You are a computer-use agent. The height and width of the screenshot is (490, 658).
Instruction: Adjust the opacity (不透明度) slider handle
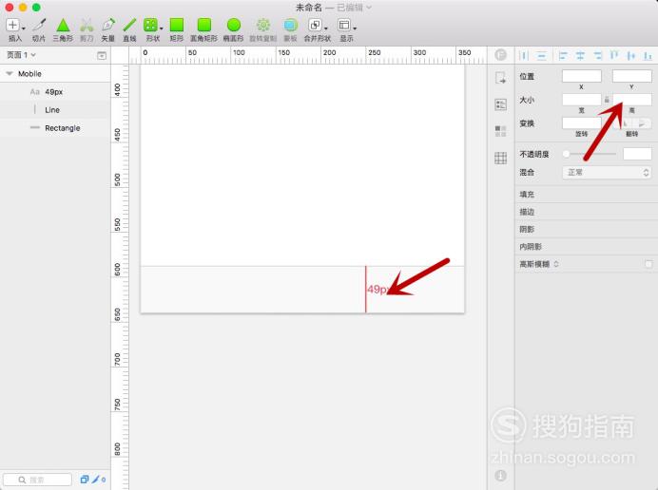(566, 154)
